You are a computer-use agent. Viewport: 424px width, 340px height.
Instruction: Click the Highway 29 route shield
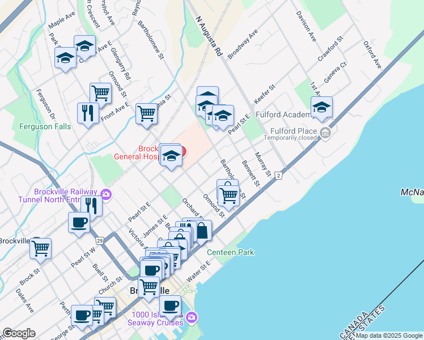(x=100, y=240)
